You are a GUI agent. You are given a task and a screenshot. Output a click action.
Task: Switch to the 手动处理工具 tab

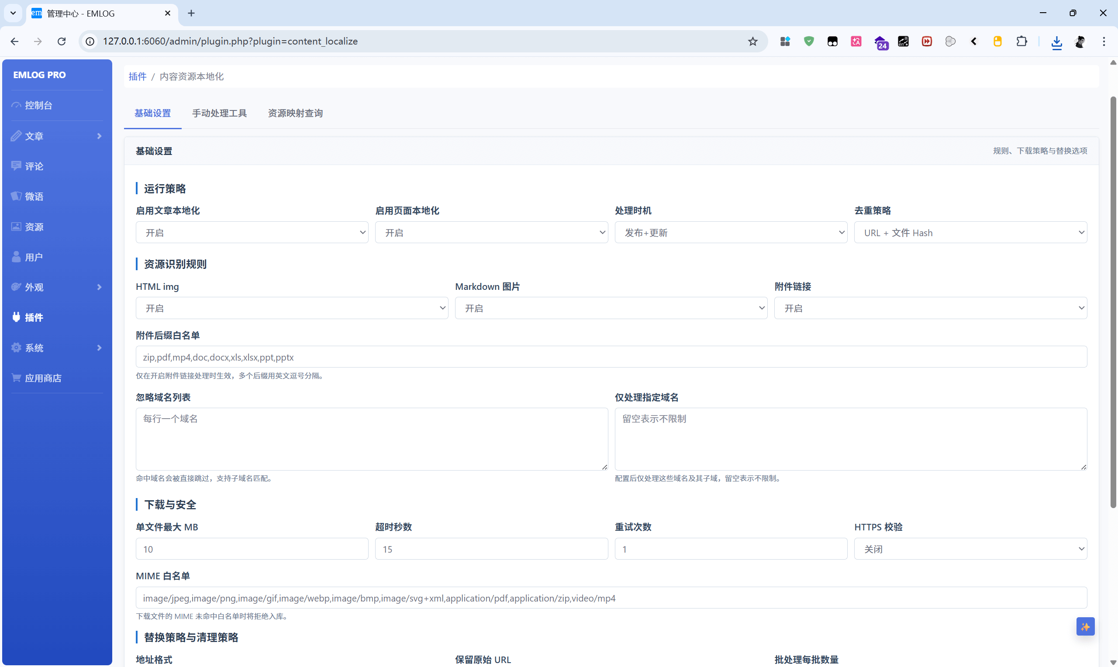point(219,113)
